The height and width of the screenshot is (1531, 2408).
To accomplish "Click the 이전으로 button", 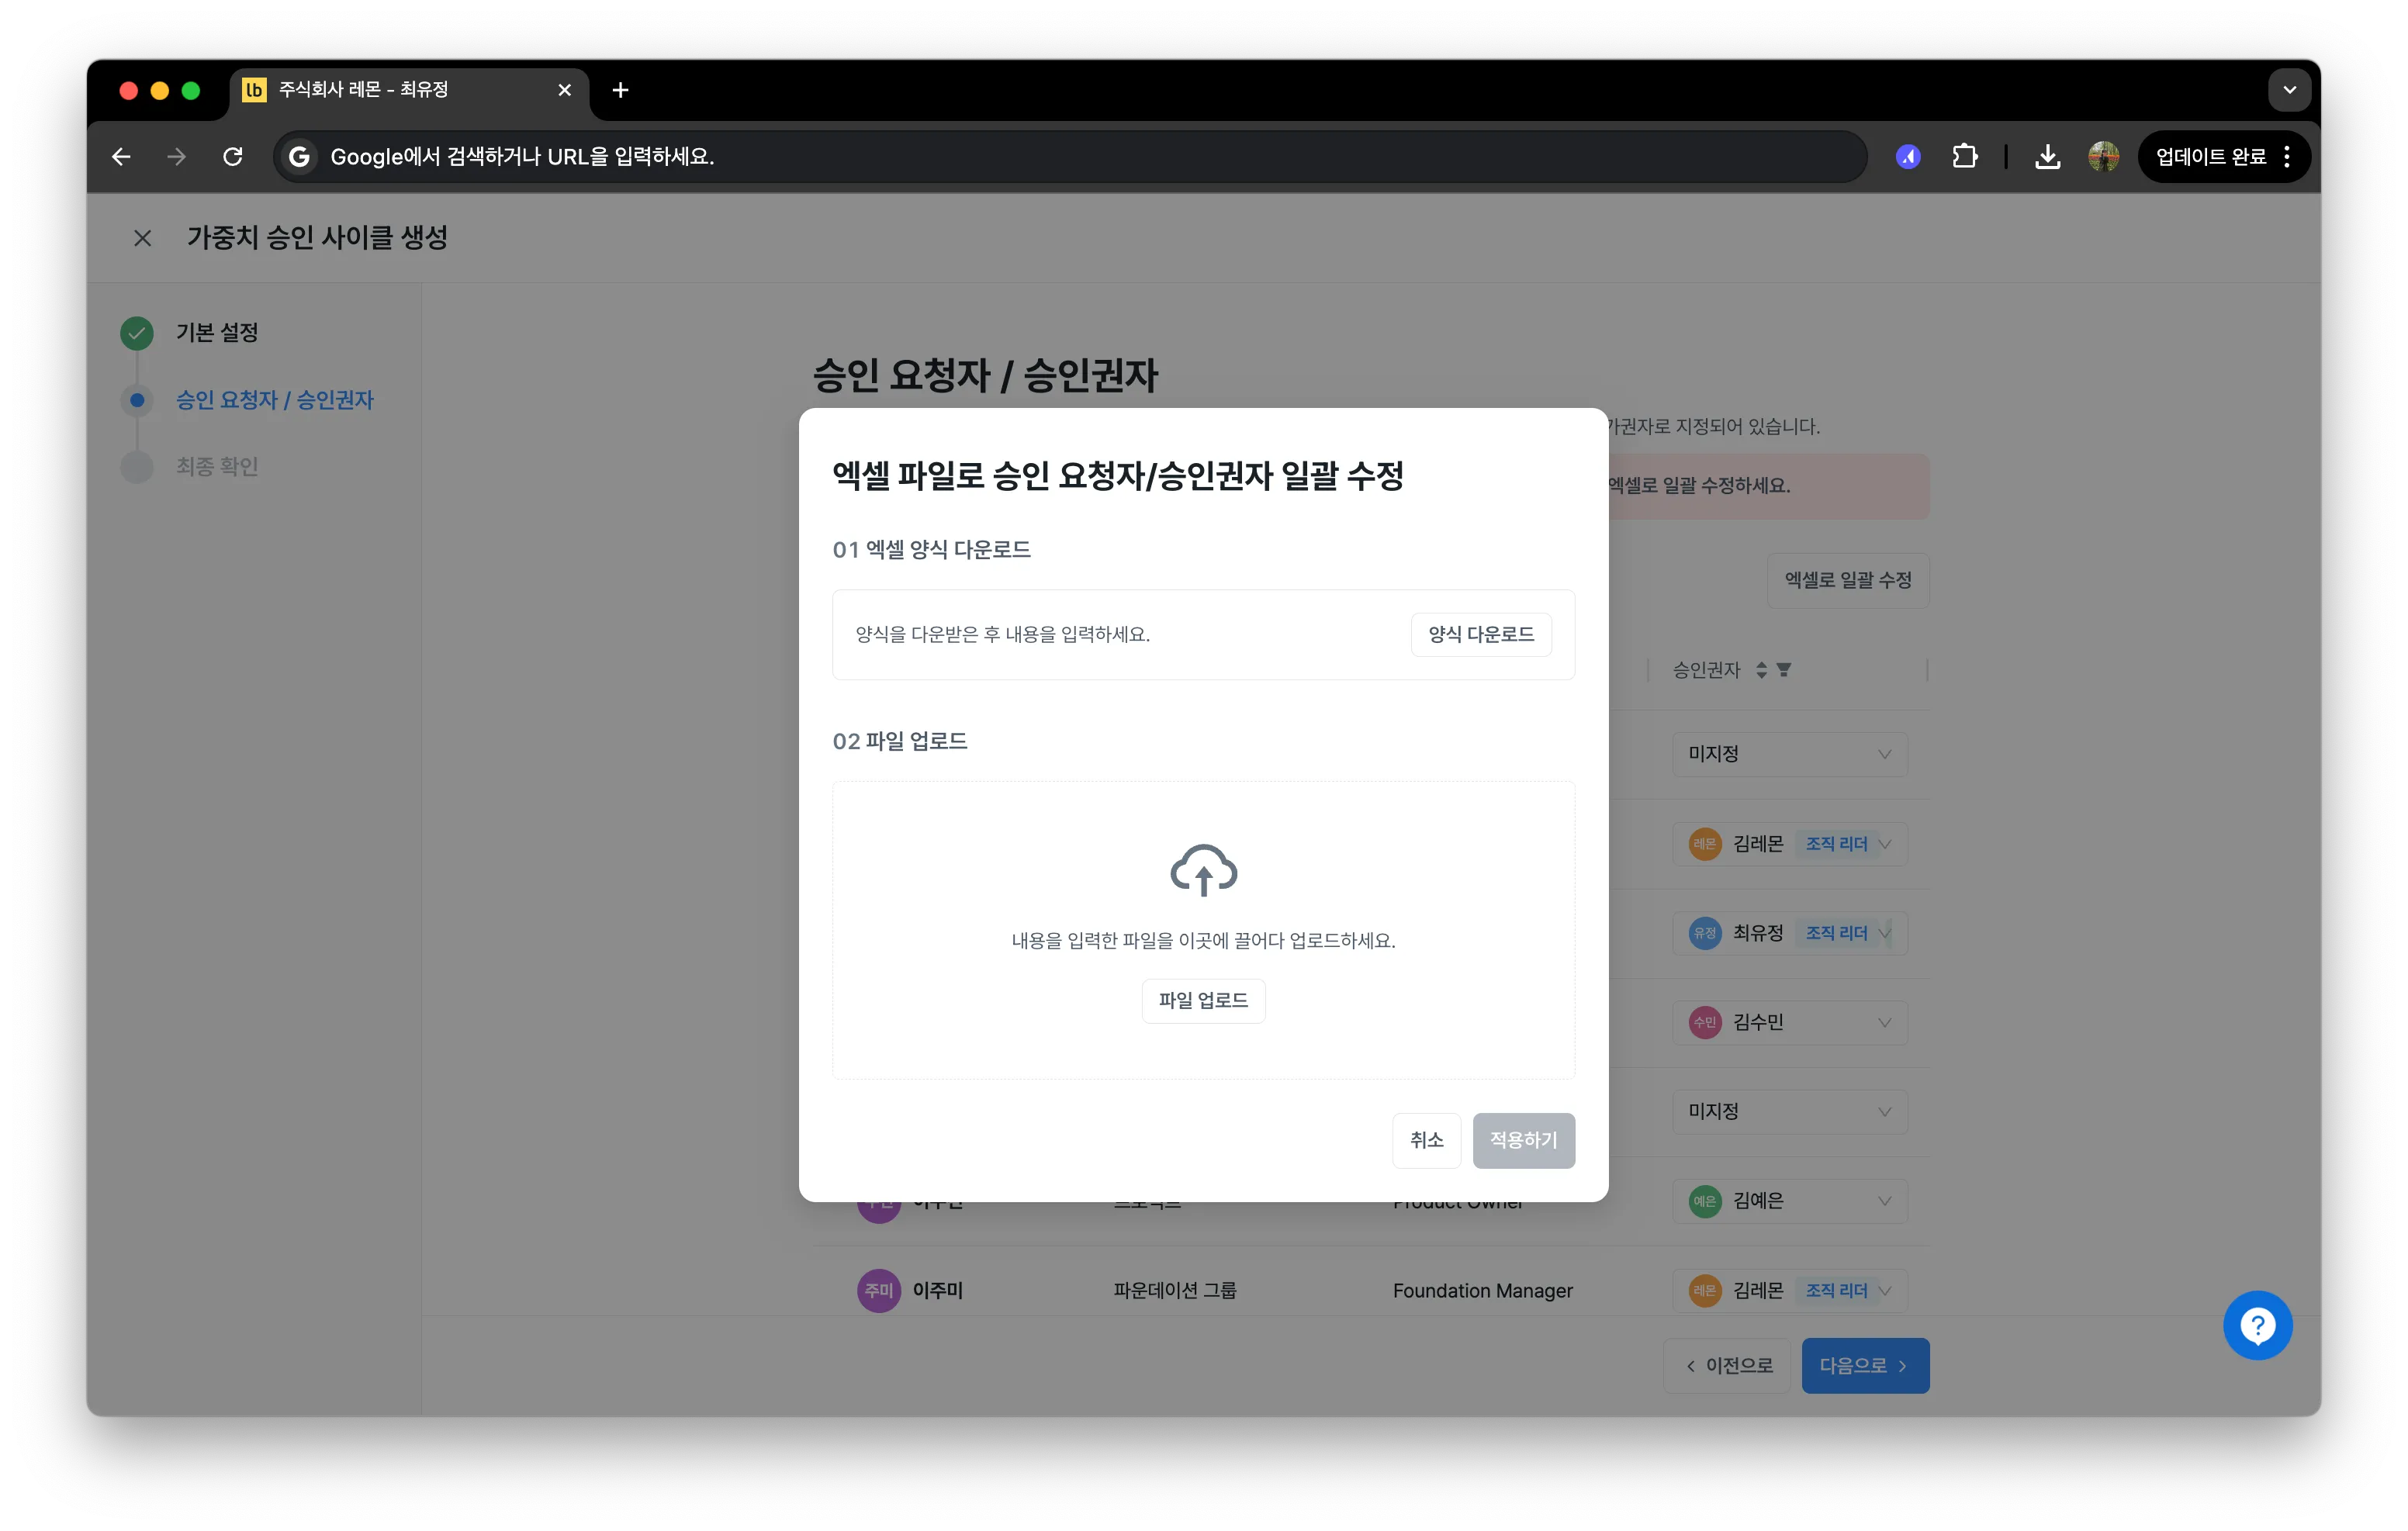I will 1728,1365.
